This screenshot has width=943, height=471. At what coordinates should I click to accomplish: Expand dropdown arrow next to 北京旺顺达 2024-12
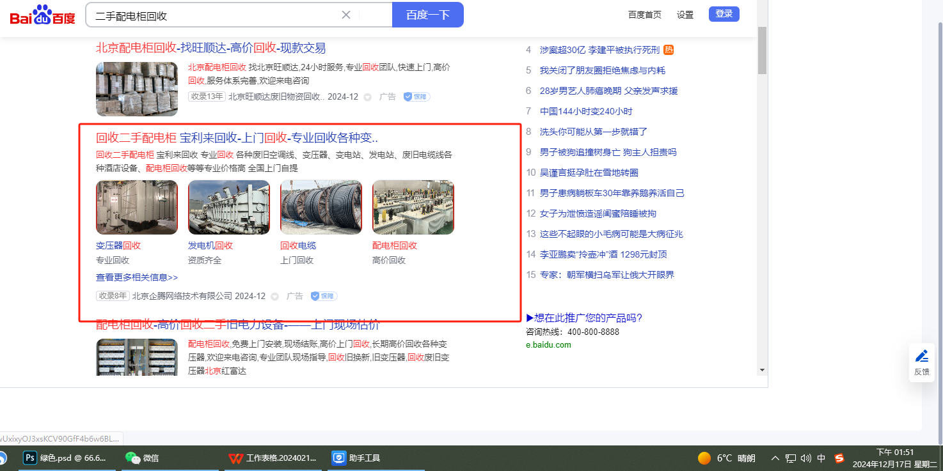pos(368,97)
